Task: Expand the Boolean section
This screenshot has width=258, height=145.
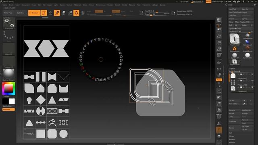Action: 232,139
